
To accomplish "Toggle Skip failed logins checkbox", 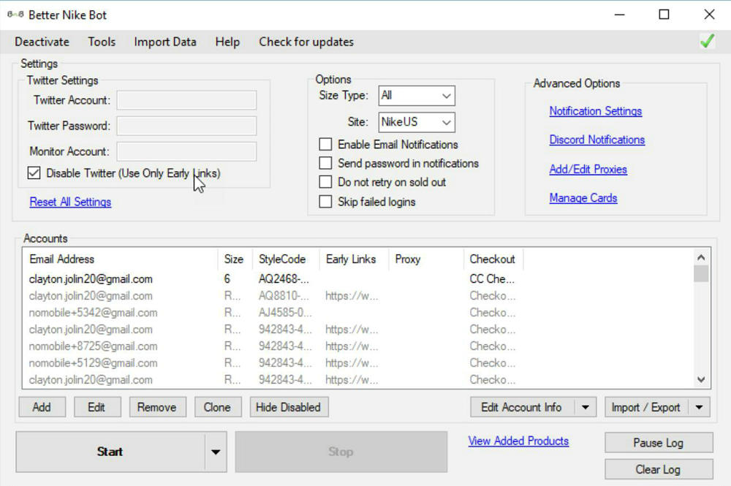I will [x=325, y=202].
